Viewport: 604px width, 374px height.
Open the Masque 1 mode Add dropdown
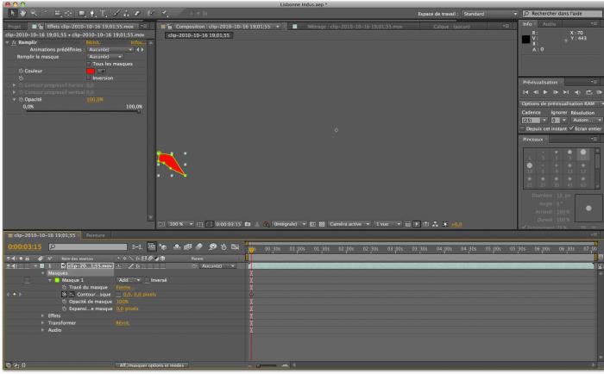point(128,280)
